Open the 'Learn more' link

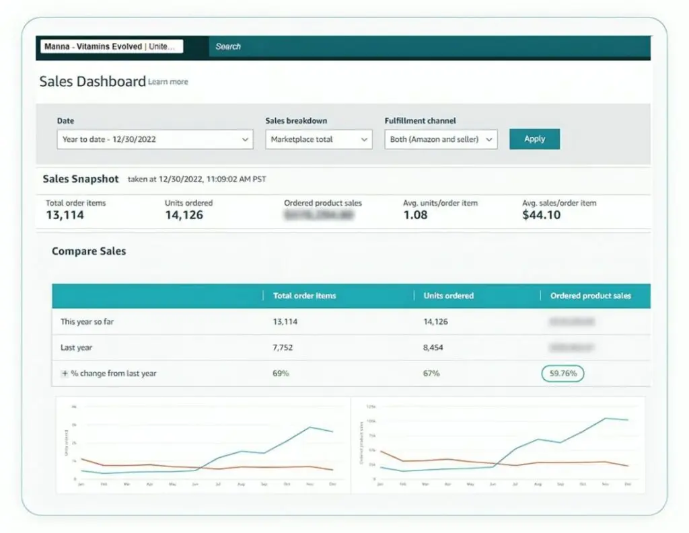[x=169, y=81]
